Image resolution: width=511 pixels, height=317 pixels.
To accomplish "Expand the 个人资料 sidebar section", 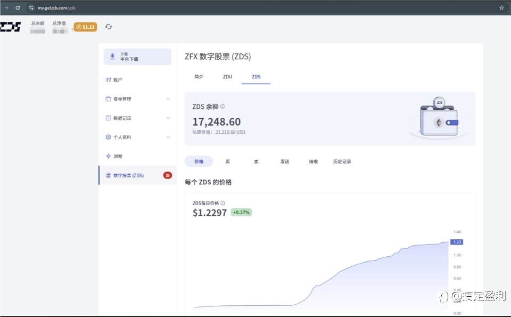I will pos(137,137).
